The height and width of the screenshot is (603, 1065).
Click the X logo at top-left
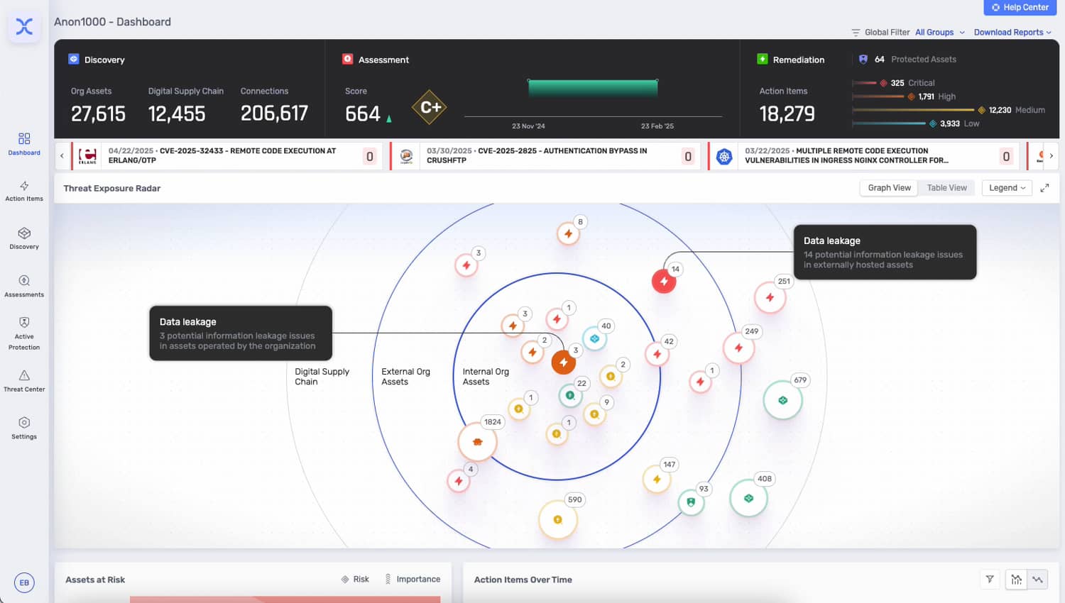click(24, 27)
